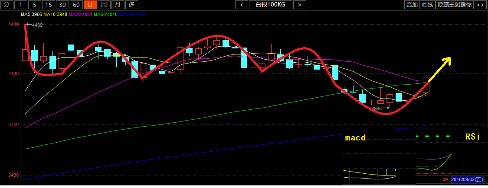This screenshot has height=188, width=488.
Task: Click the 叠加 overlay button
Action: coord(412,5)
